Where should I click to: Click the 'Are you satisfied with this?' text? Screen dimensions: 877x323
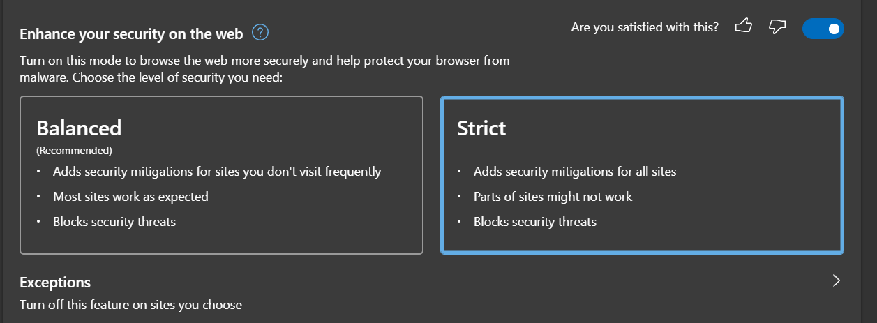(645, 28)
